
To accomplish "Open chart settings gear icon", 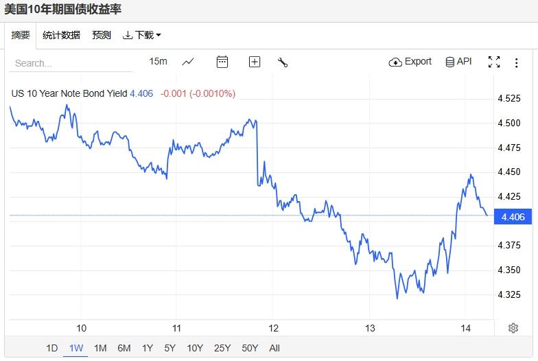I will tap(513, 328).
